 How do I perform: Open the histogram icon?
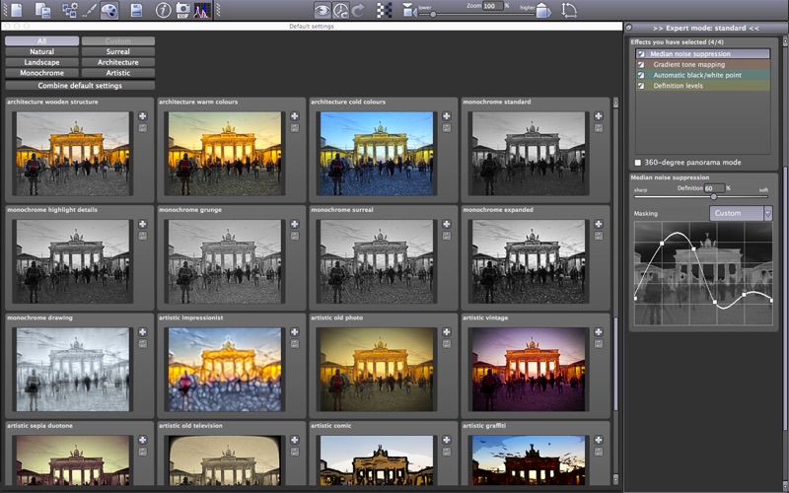(x=202, y=10)
